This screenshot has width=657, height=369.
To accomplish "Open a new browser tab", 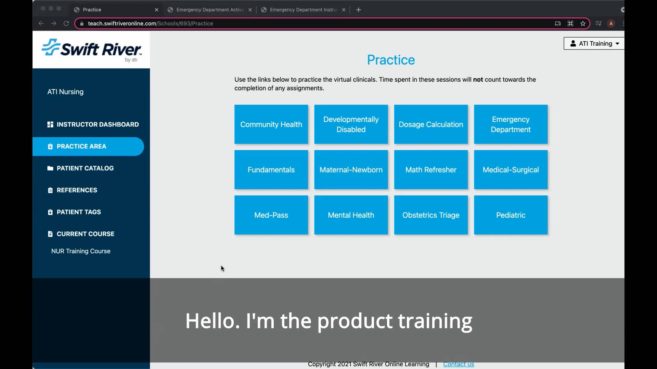I will click(359, 10).
